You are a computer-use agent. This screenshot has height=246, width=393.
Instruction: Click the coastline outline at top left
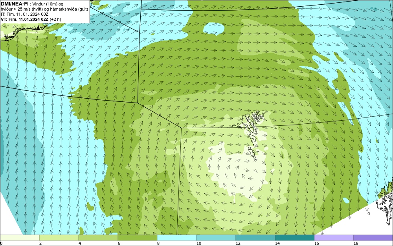tap(24, 32)
